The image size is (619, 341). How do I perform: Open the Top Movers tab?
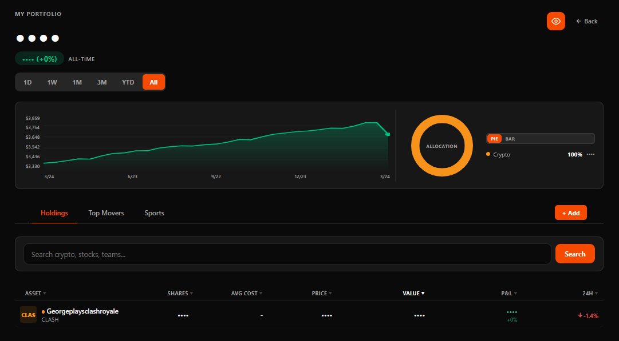click(106, 213)
